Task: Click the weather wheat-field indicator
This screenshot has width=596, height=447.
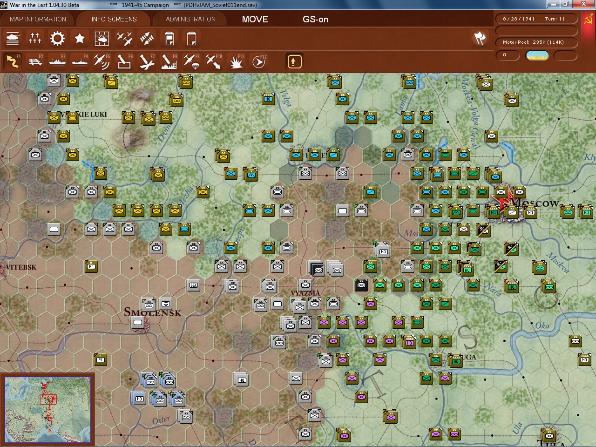Action: coord(537,55)
